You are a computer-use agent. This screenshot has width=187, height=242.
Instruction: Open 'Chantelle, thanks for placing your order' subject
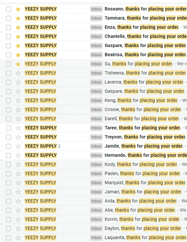[146, 36]
